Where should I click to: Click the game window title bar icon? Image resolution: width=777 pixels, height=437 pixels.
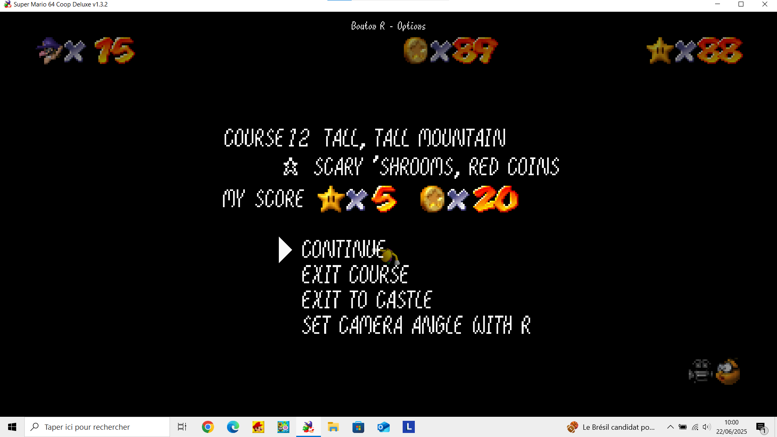coord(7,4)
